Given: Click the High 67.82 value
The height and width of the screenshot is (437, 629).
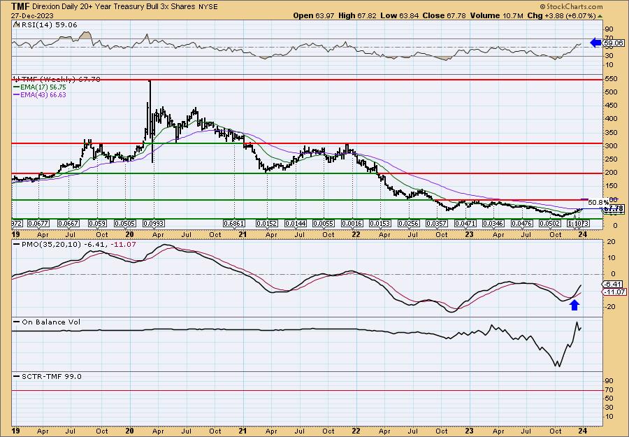Looking at the screenshot, I should point(357,15).
